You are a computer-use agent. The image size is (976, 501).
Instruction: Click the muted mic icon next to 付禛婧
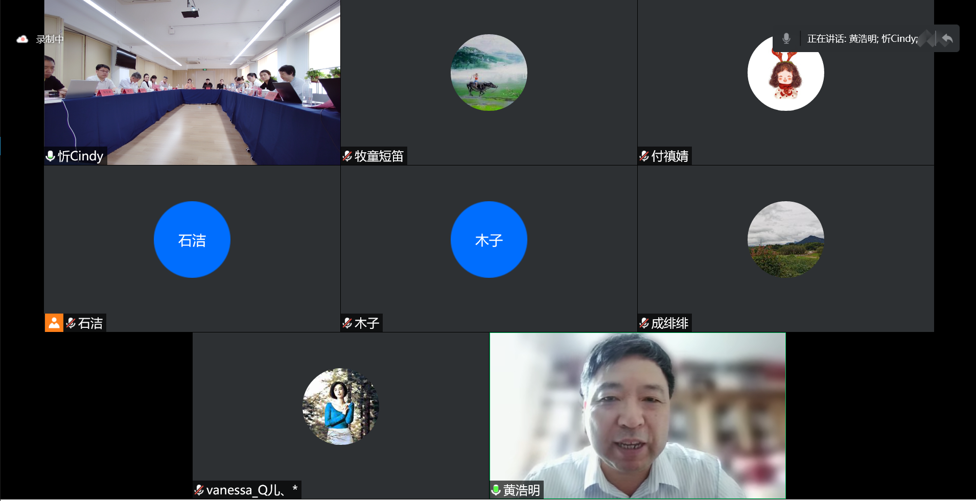pos(644,156)
